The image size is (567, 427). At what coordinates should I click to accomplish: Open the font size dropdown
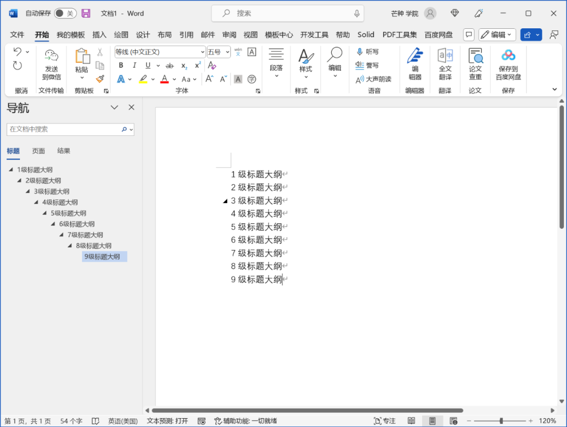(227, 52)
